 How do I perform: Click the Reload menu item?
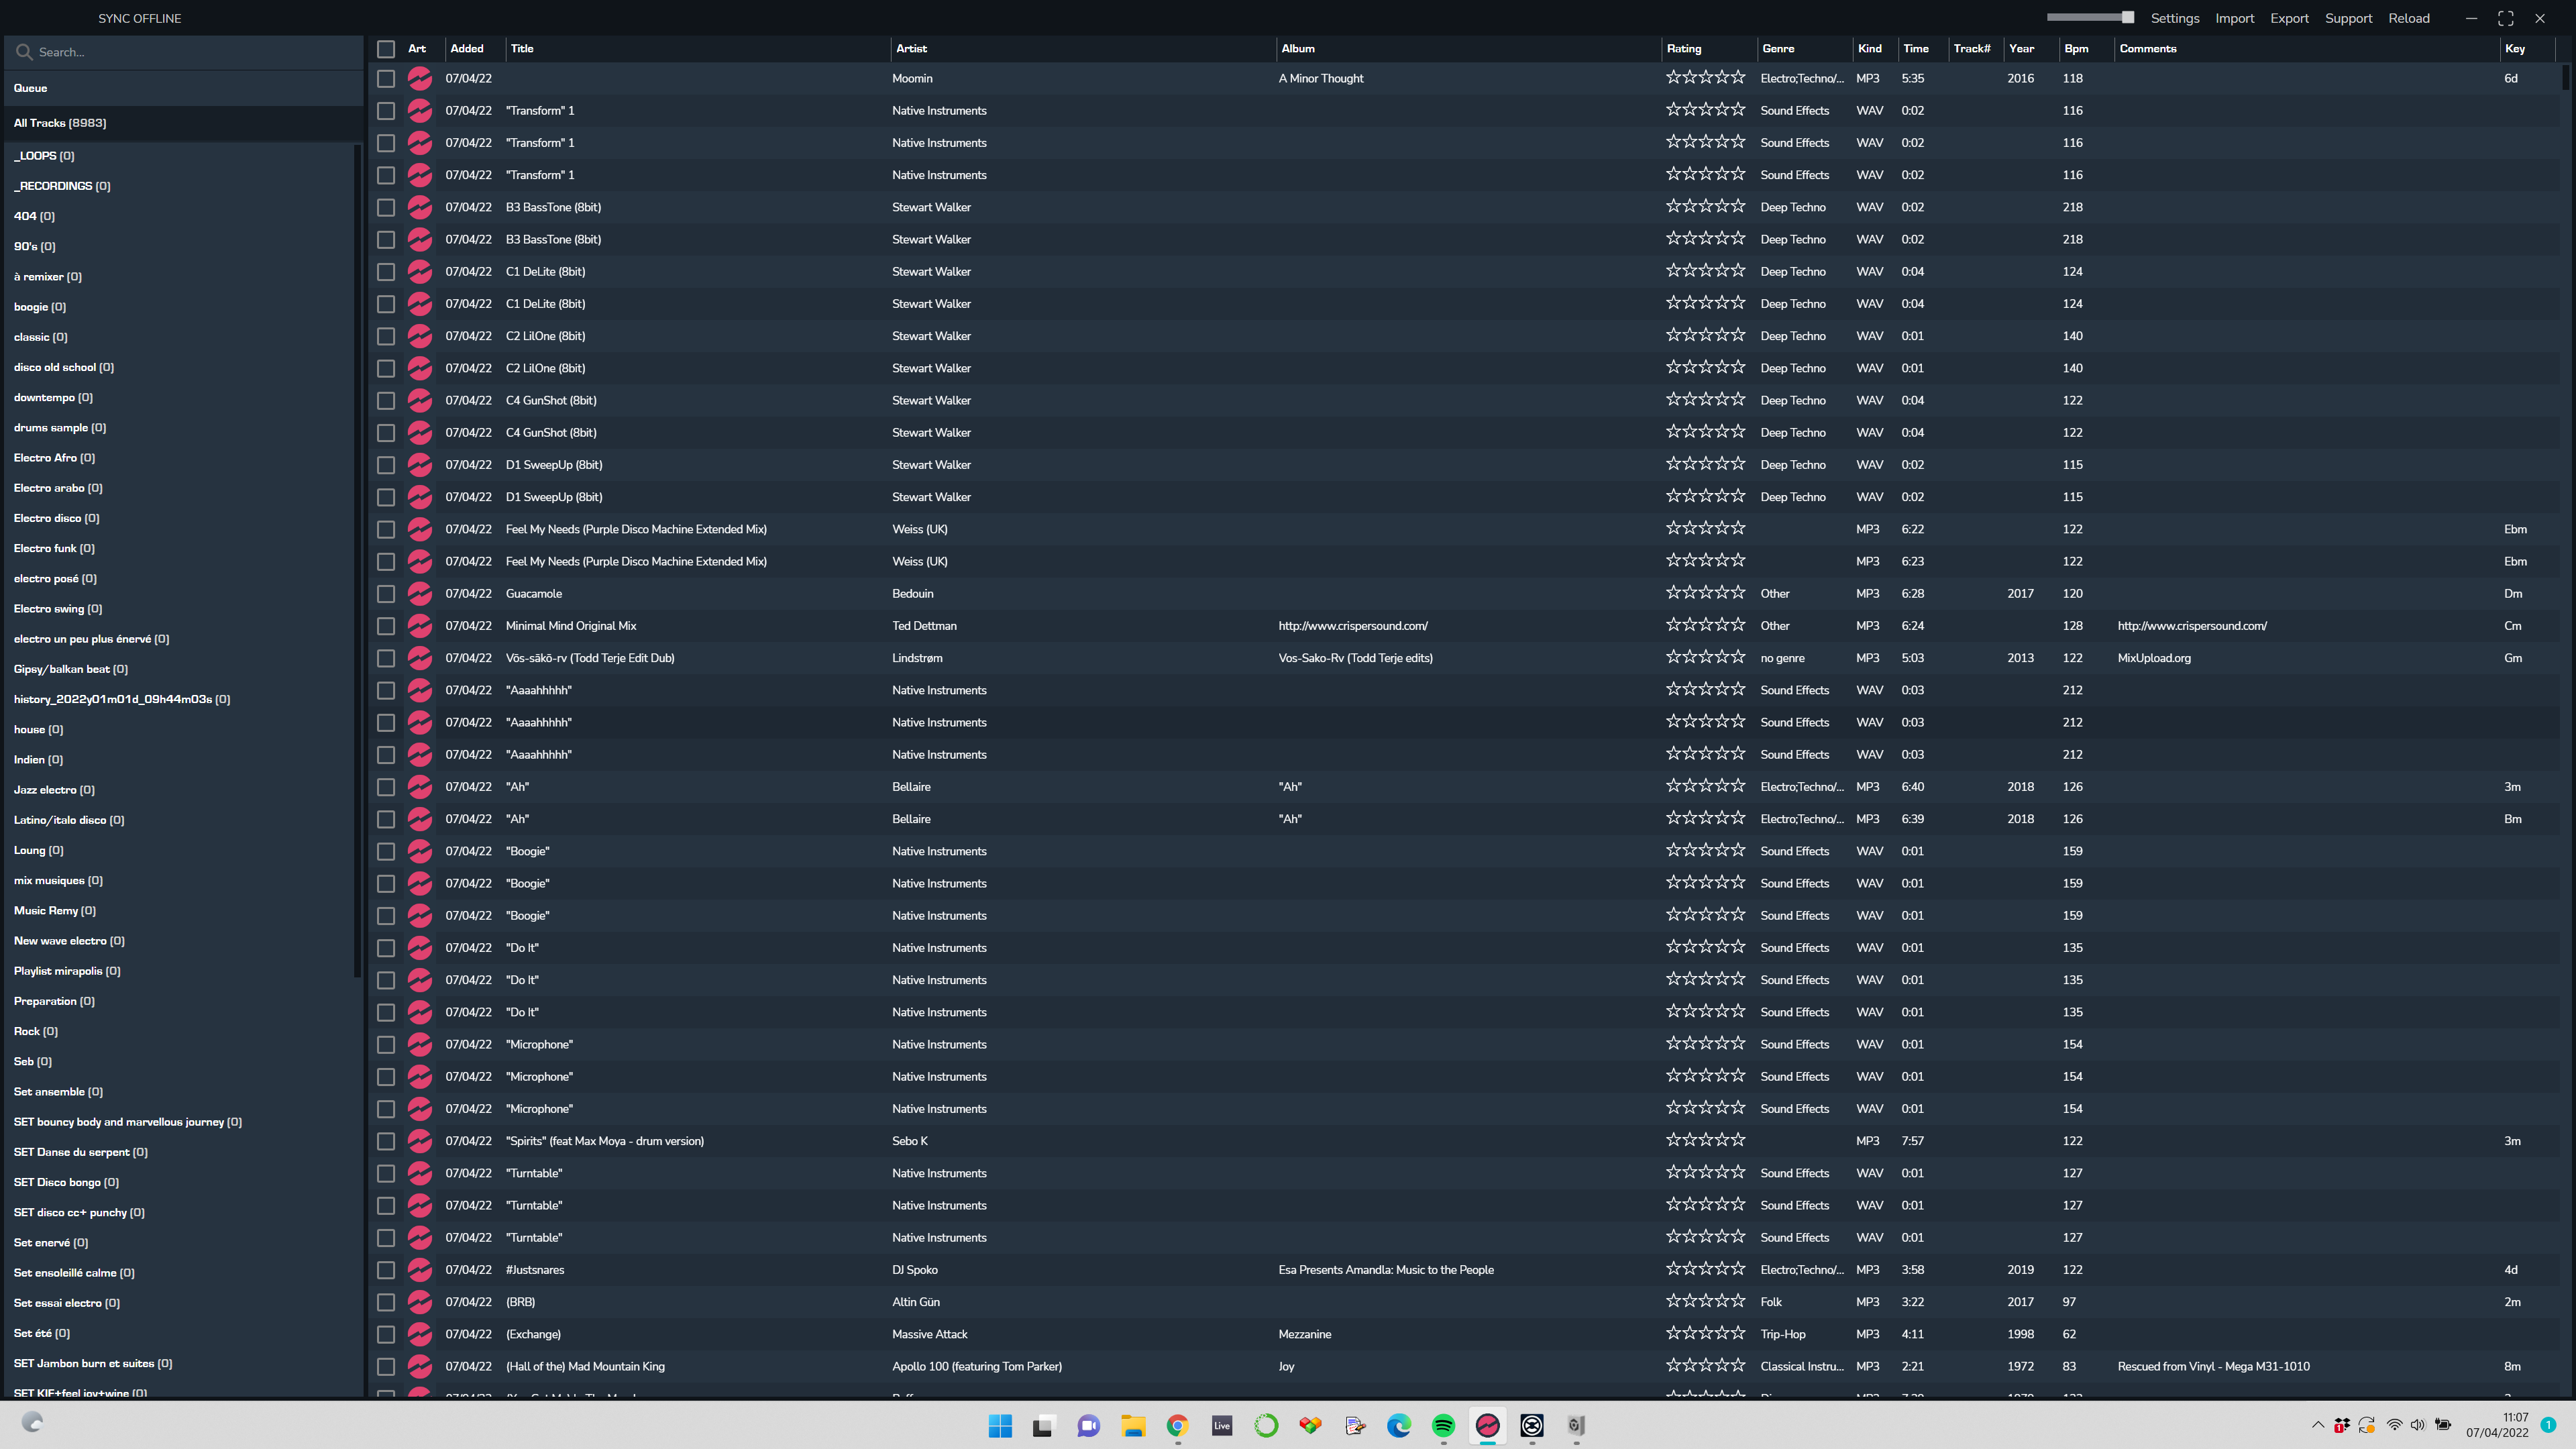pyautogui.click(x=2409, y=18)
